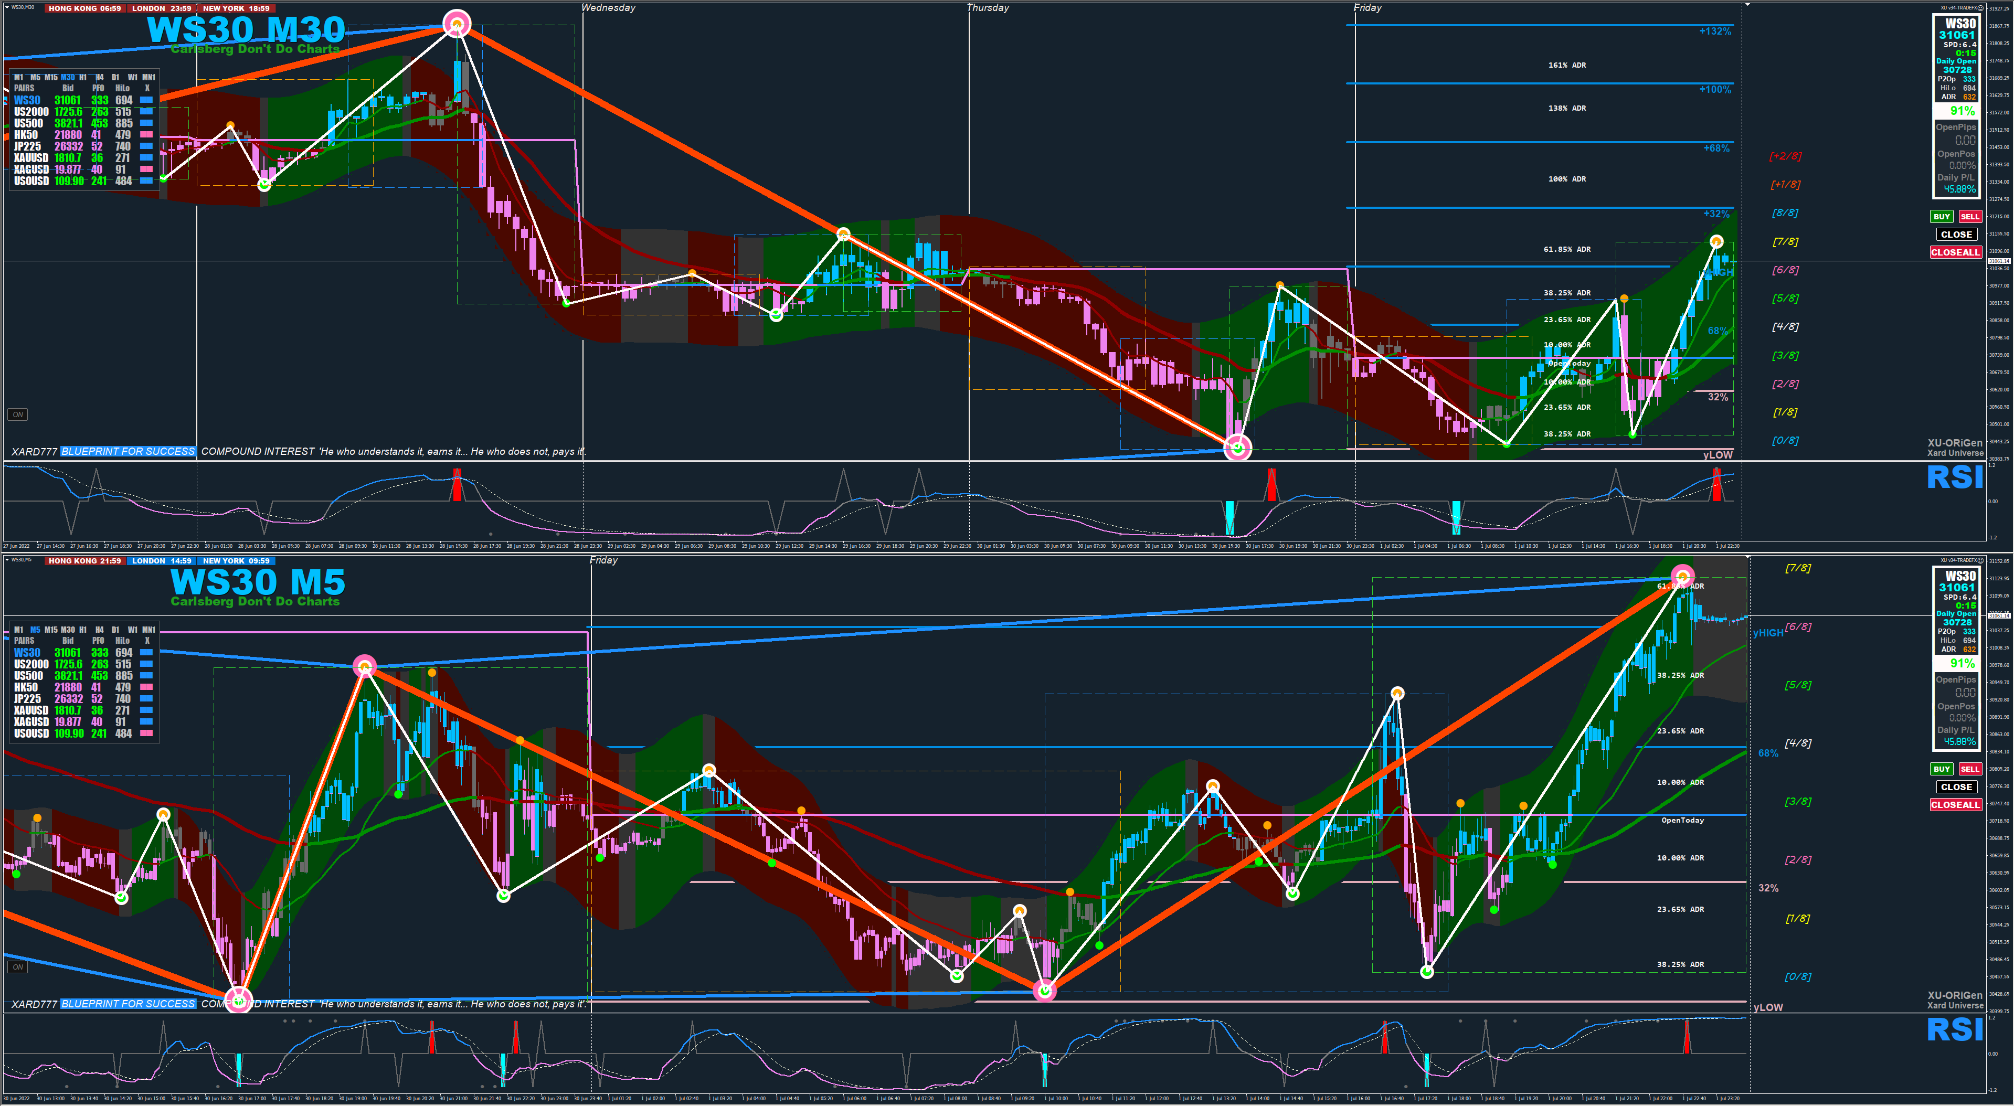Select XAUUSD pair in bottom pairs panel

(x=31, y=710)
